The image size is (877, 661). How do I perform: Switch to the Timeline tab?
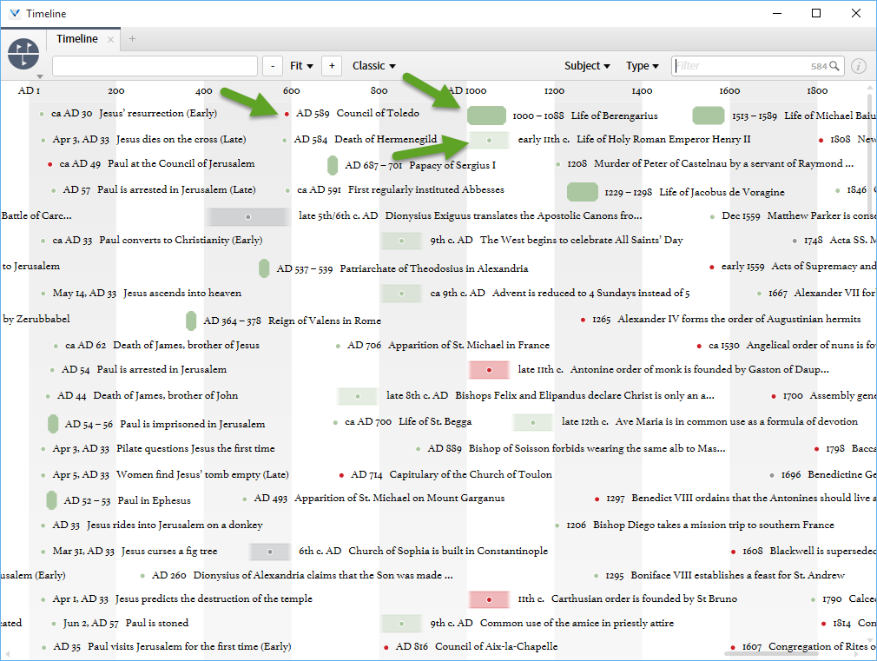pyautogui.click(x=77, y=38)
